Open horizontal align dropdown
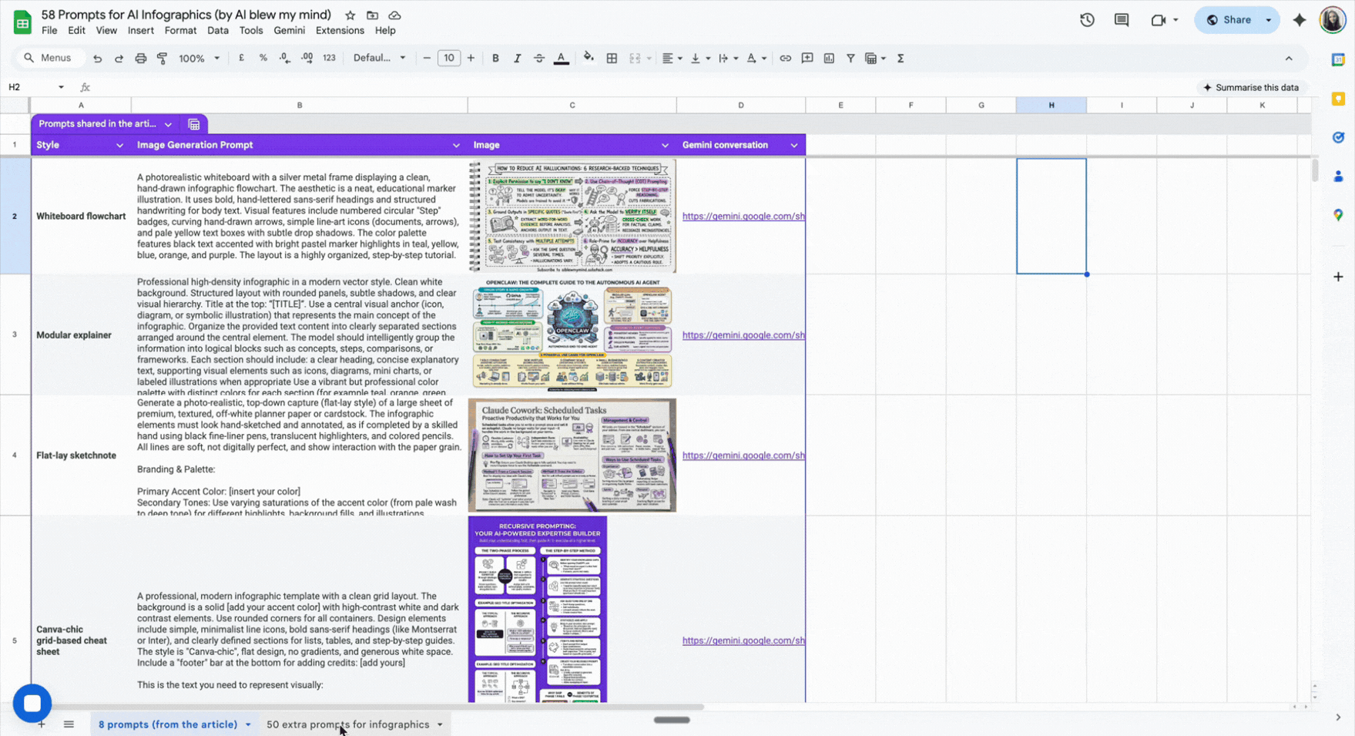 (672, 58)
